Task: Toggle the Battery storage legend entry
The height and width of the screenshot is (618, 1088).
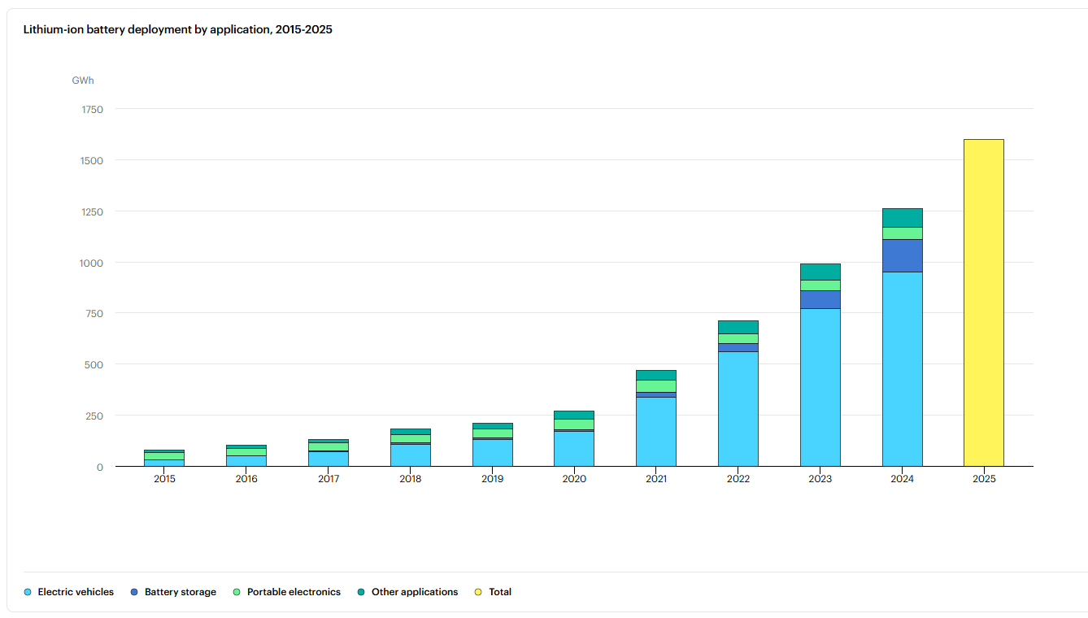Action: (x=173, y=592)
